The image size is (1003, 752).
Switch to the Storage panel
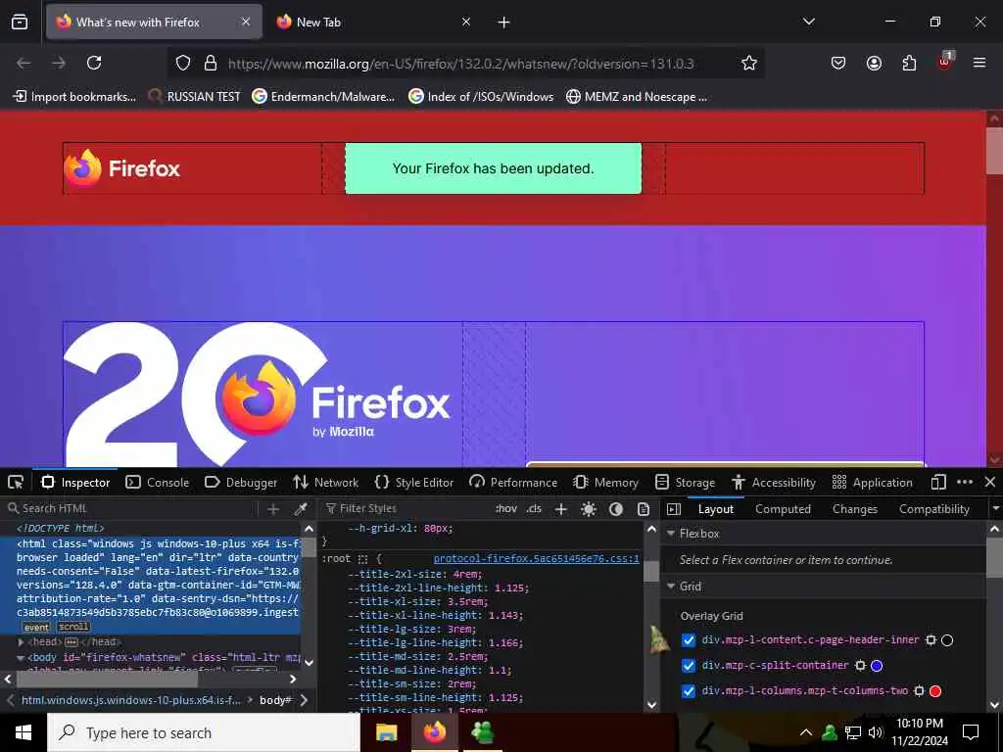[685, 482]
